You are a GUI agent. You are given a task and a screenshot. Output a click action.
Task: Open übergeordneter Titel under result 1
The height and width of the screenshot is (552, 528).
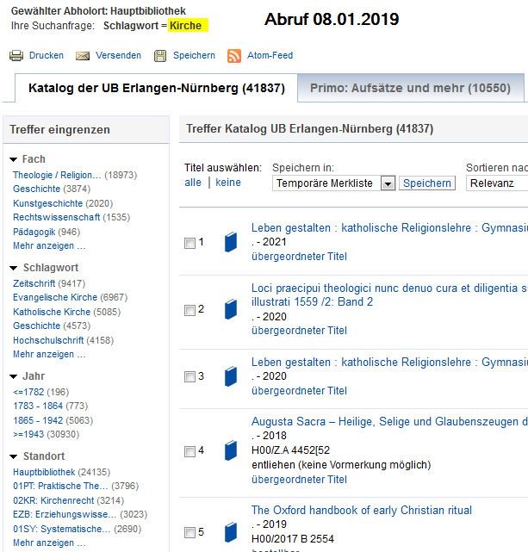[299, 257]
